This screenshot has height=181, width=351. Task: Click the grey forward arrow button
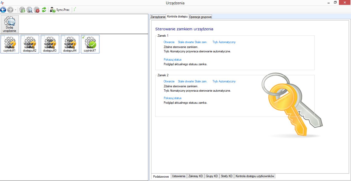coord(10,10)
